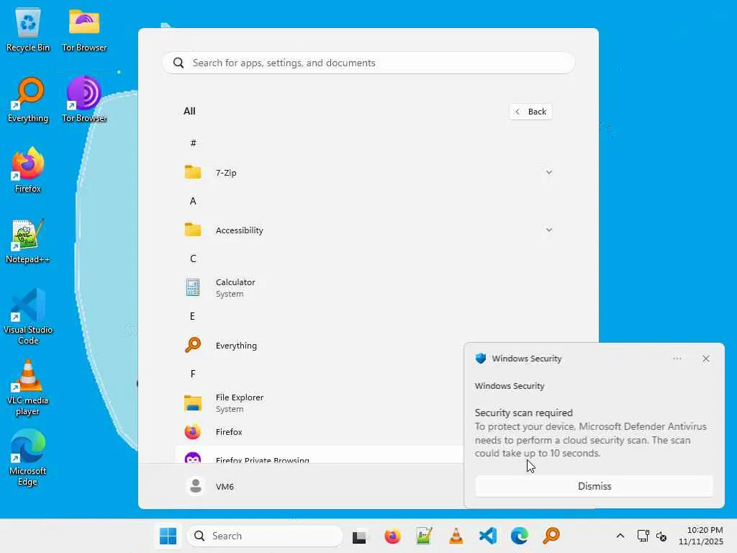Launch Microsoft Edge from the taskbar
This screenshot has height=553, width=737.
pyautogui.click(x=520, y=536)
